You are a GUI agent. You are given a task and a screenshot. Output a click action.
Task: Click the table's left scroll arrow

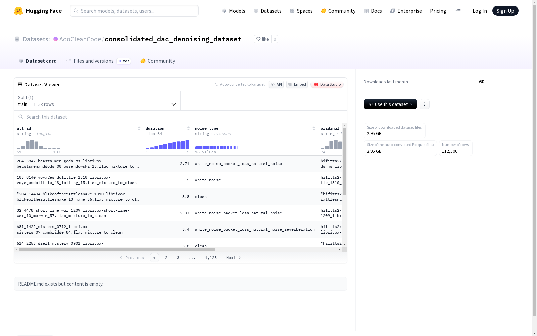click(x=16, y=249)
